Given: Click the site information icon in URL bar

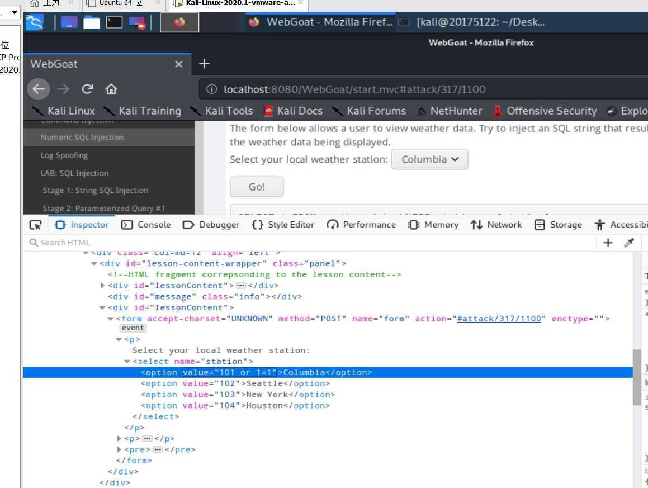Looking at the screenshot, I should click(x=211, y=89).
